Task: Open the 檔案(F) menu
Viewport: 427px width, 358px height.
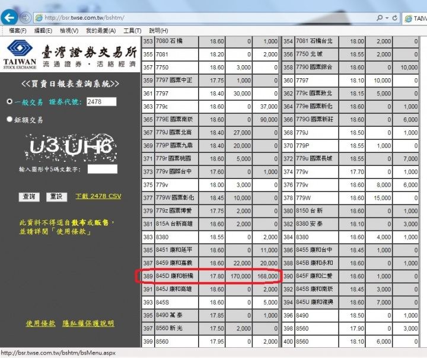Action: (x=18, y=31)
